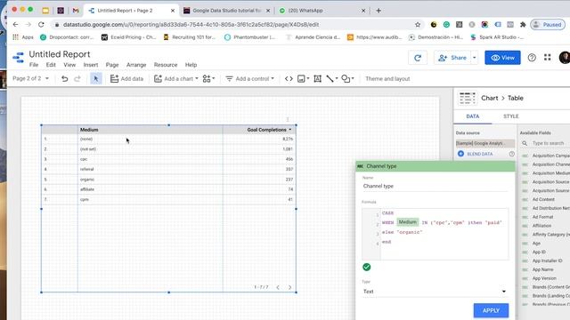Refresh data with the refresh button

418,58
